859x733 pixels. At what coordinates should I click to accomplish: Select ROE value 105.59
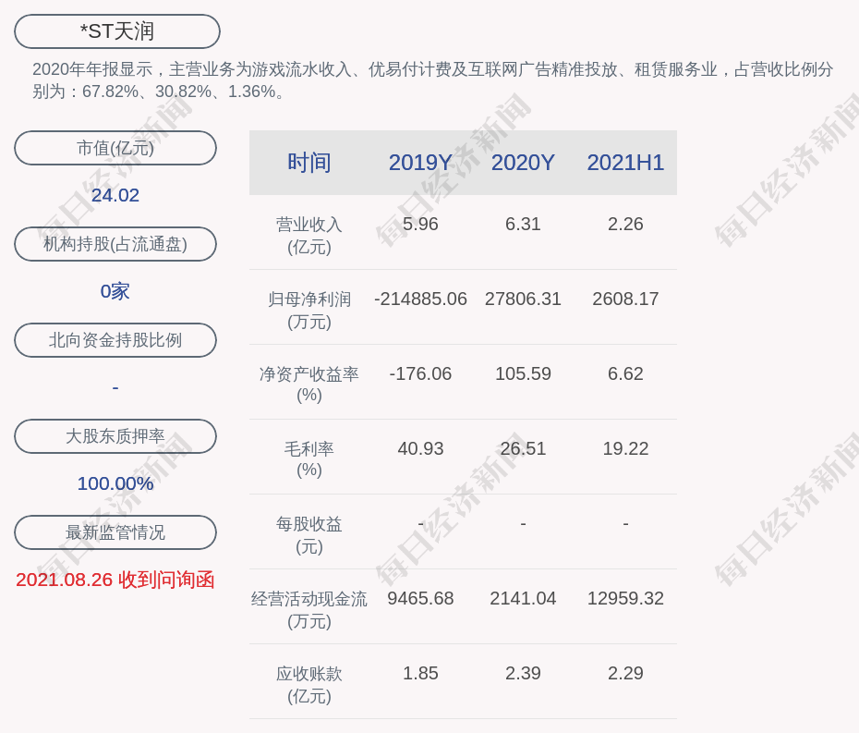point(523,374)
